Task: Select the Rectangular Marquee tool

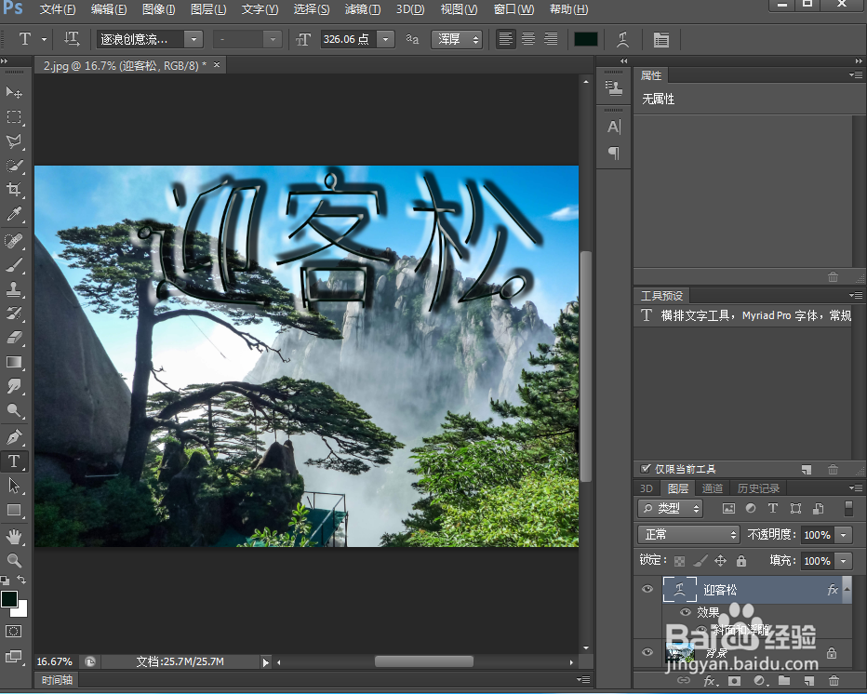Action: coord(14,116)
